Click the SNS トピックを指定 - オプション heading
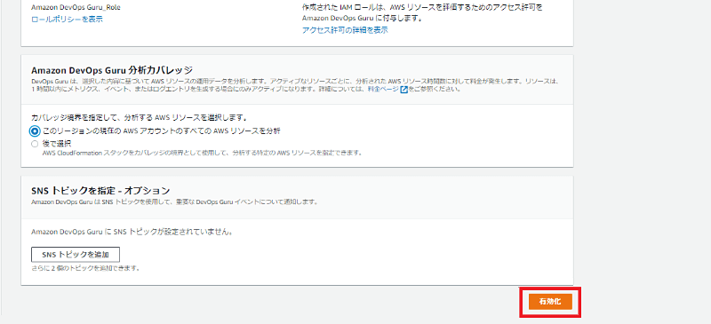The height and width of the screenshot is (324, 711). pos(100,190)
